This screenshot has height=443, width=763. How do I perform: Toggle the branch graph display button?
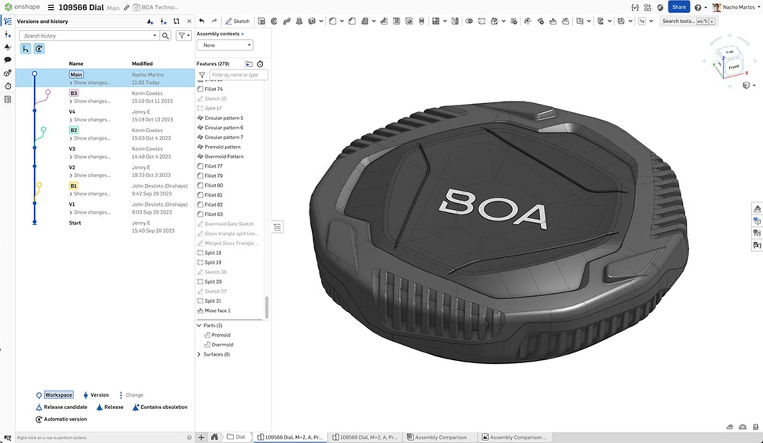tap(25, 49)
